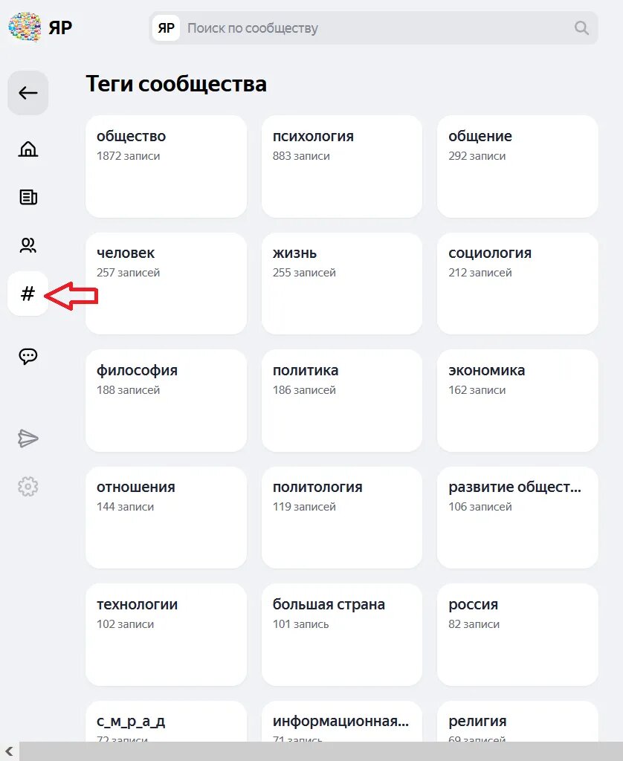Open the "экономика" tag

click(517, 401)
